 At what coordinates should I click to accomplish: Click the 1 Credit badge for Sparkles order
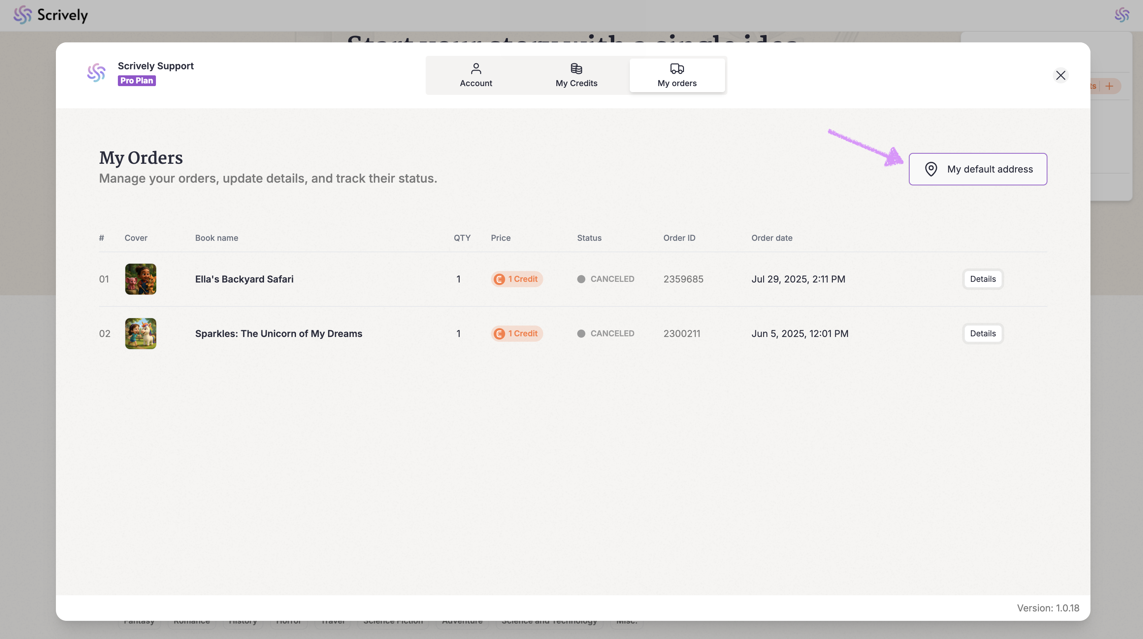coord(517,334)
